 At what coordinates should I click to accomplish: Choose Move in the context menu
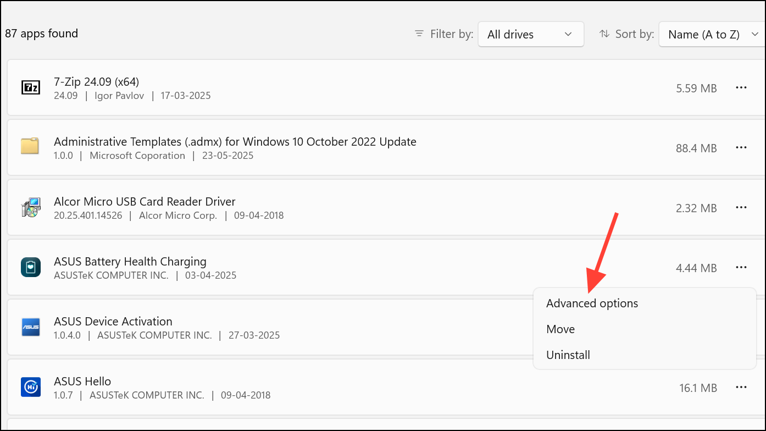tap(560, 329)
